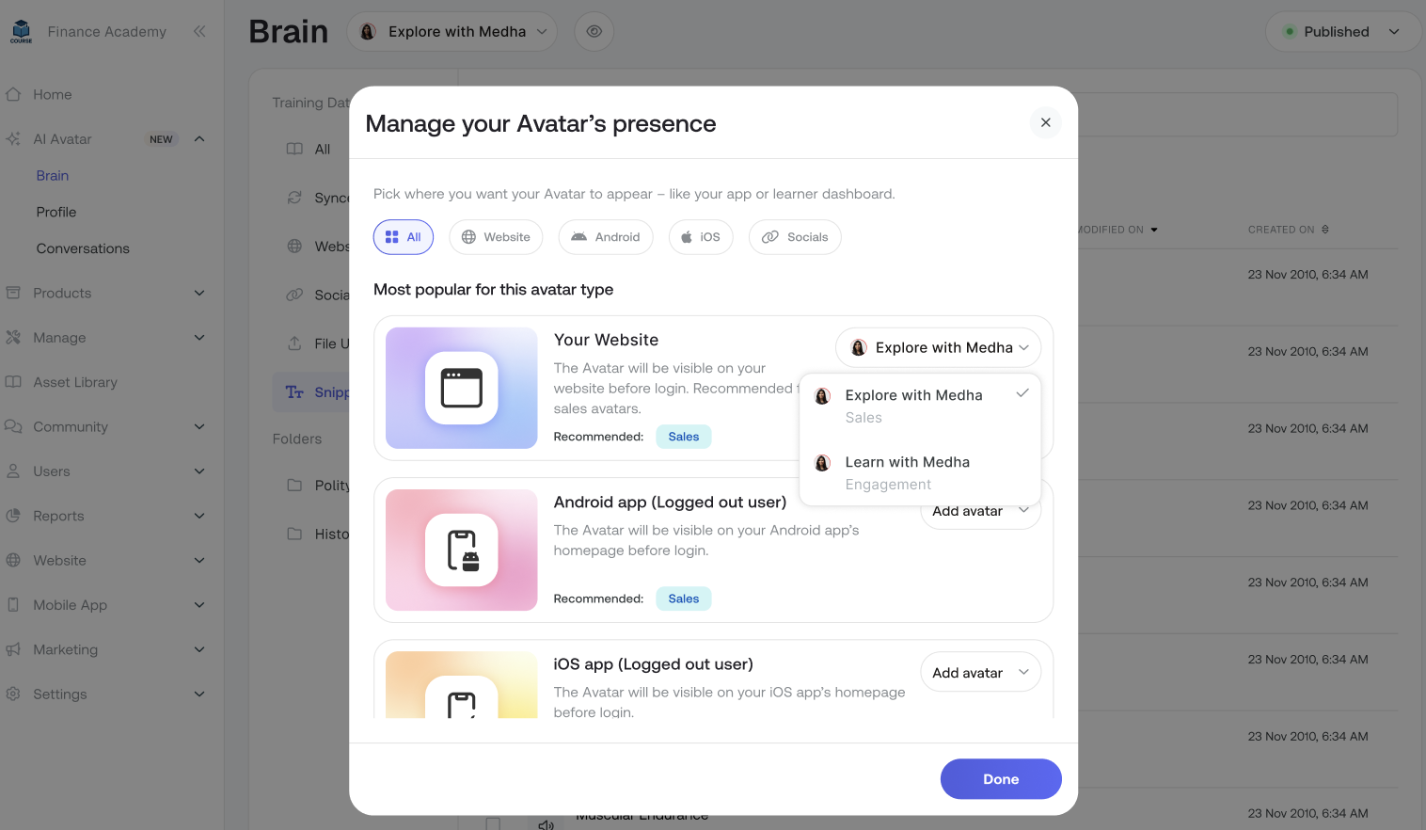Collapse the sidebar with double-chevron icon
Screen dimensions: 1426x830
199,32
